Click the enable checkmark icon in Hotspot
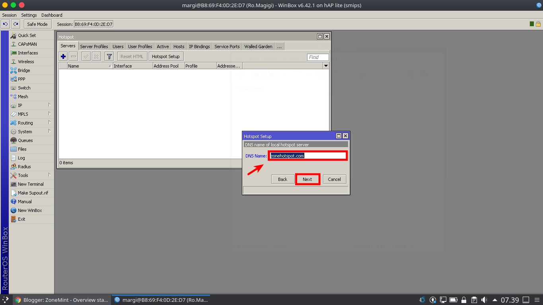543x305 pixels. pyautogui.click(x=86, y=56)
